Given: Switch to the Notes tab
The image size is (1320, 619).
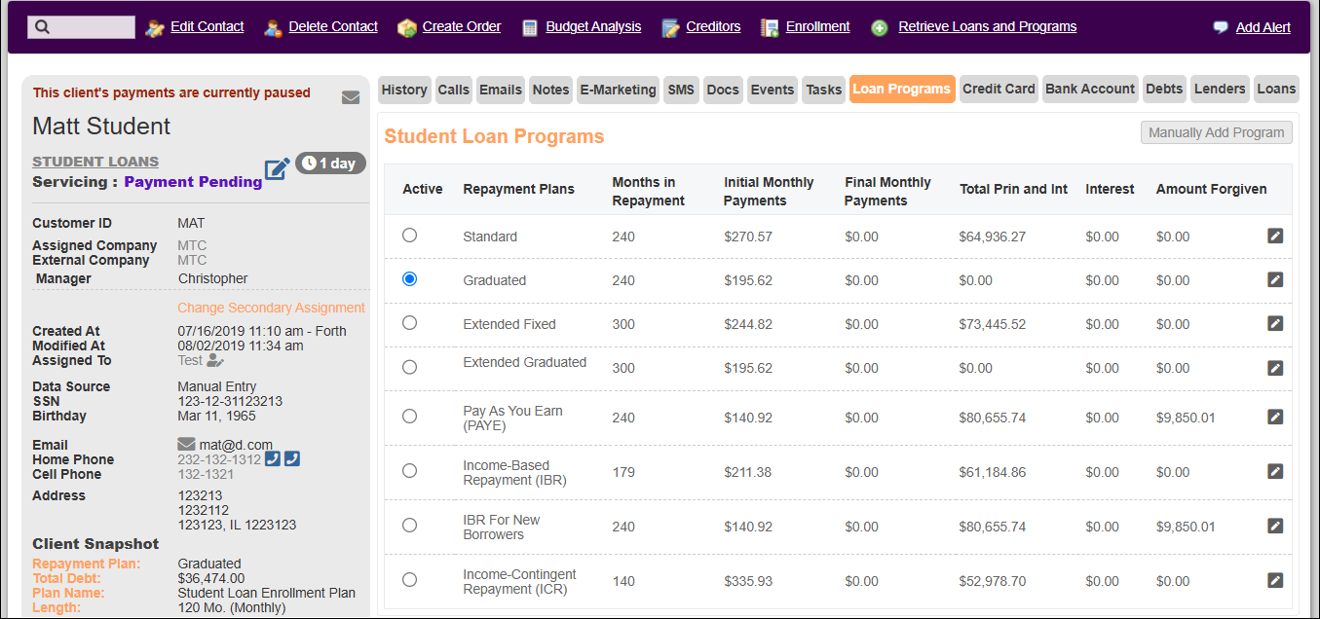Looking at the screenshot, I should pyautogui.click(x=550, y=90).
